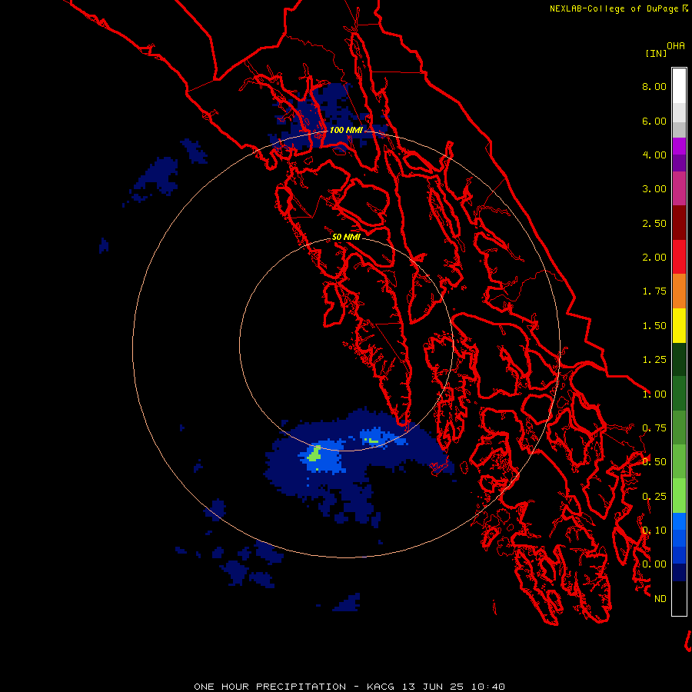Pick the white swatch at the top of the color bar
692x692 pixels.
pos(679,85)
